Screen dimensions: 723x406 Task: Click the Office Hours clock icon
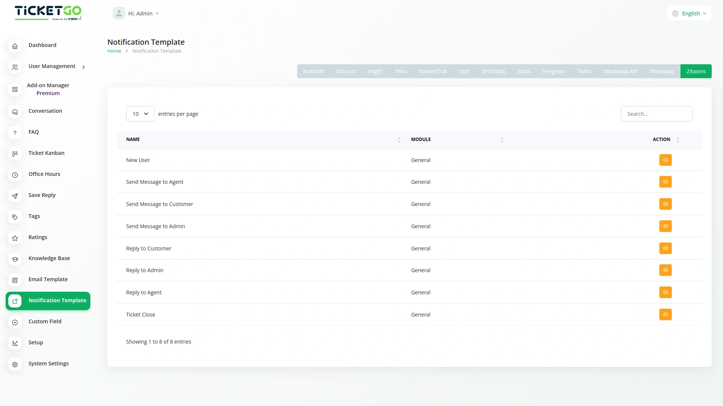coord(15,175)
